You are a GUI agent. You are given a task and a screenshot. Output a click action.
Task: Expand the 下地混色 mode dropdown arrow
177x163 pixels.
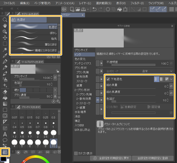click(x=171, y=79)
